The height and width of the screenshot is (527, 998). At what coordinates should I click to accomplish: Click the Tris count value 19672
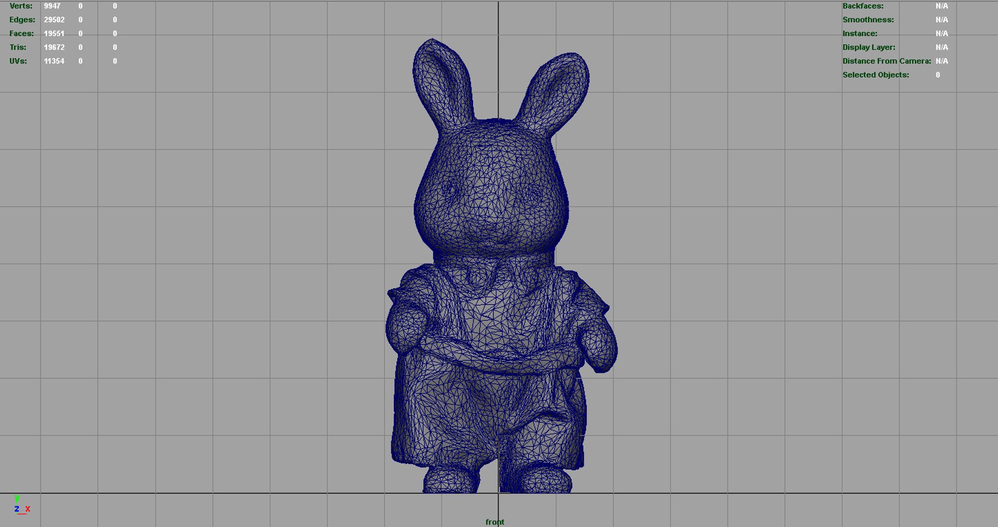(x=54, y=47)
